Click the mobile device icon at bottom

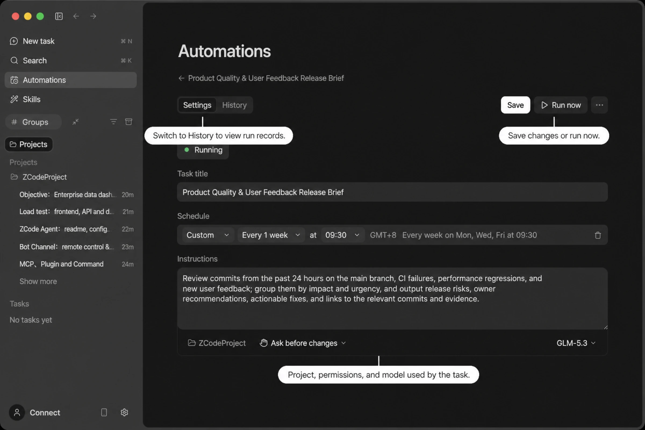click(x=104, y=413)
